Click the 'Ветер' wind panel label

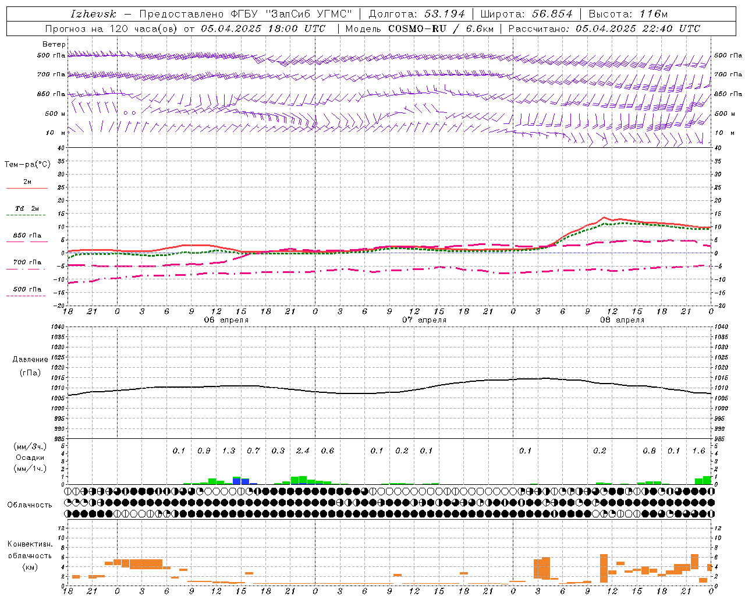(x=54, y=44)
